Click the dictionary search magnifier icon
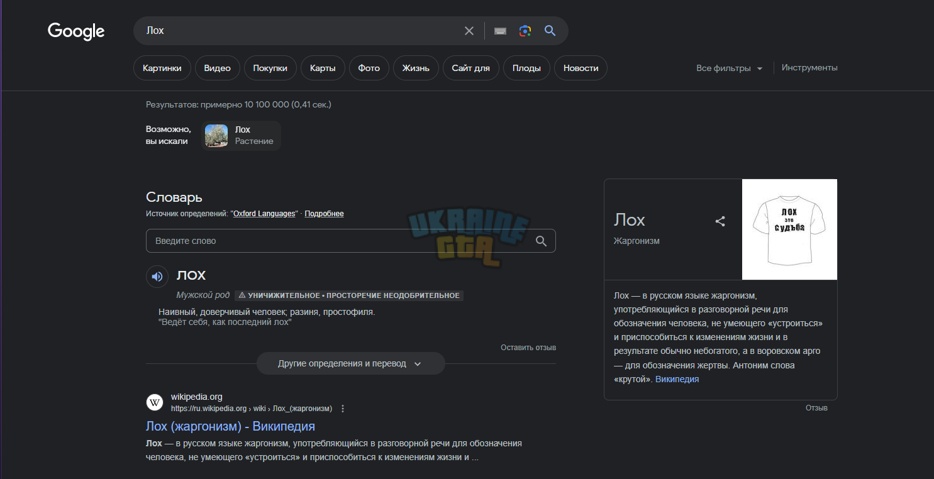934x479 pixels. [541, 241]
